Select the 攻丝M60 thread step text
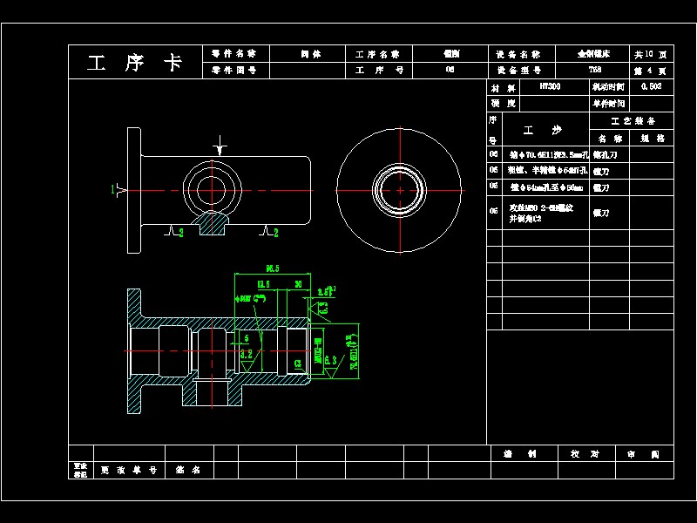Image resolution: width=697 pixels, height=523 pixels. pyautogui.click(x=541, y=214)
